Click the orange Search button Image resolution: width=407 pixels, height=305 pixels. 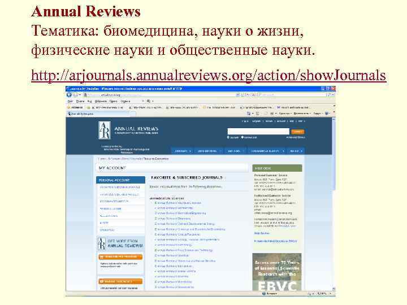click(297, 132)
